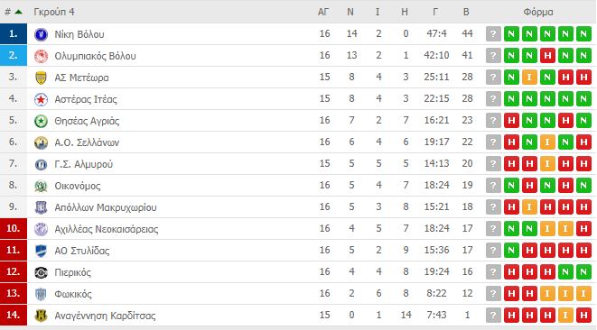
Task: Click the Θησέας Αγριάς green star crest
Action: pos(41,121)
